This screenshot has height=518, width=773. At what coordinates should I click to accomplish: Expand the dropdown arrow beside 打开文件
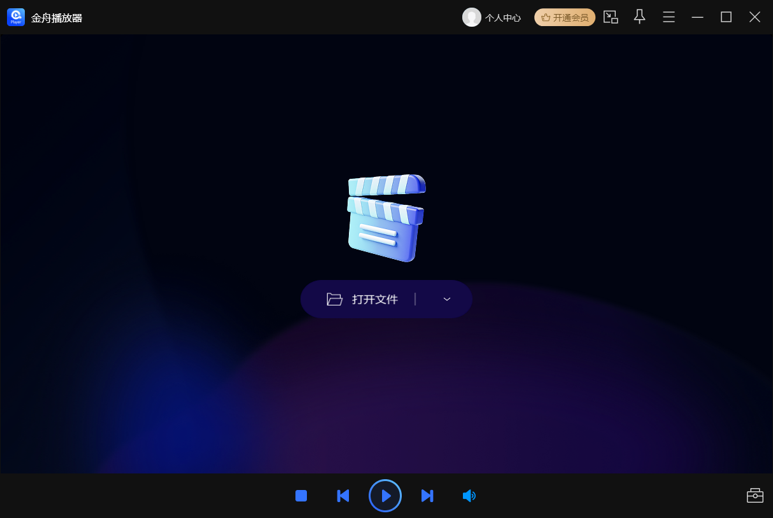click(x=447, y=299)
